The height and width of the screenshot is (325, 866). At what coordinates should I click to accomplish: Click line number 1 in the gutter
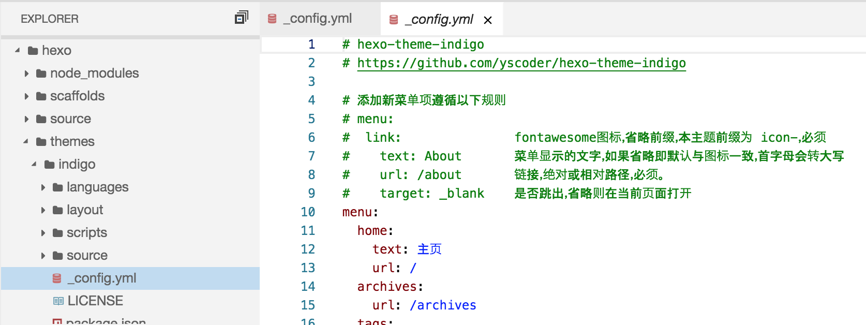pos(311,45)
